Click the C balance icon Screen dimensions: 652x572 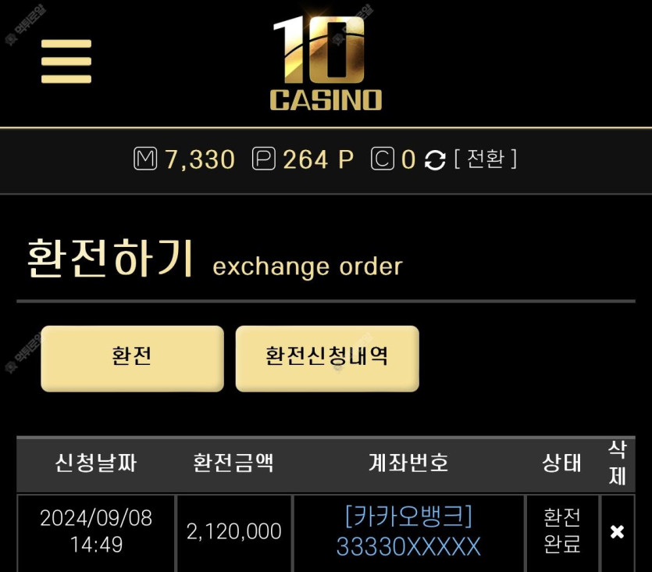tap(382, 159)
